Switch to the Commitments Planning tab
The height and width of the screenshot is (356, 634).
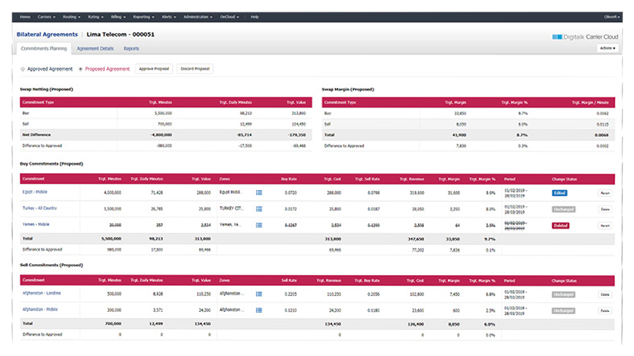point(44,48)
